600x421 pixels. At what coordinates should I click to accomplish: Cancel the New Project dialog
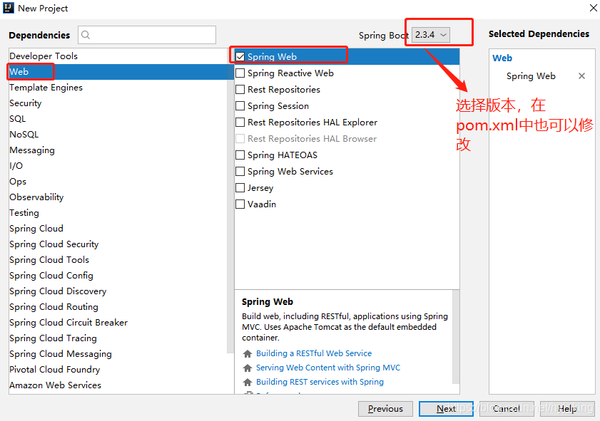507,409
